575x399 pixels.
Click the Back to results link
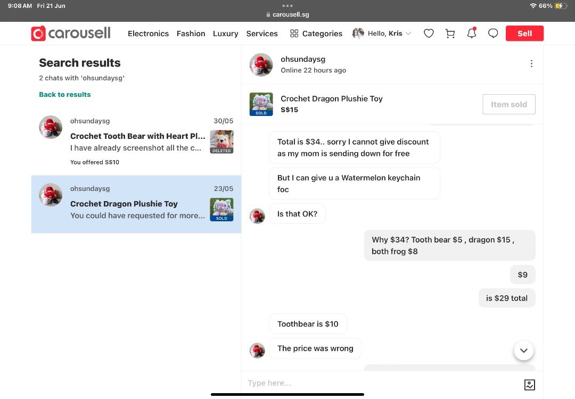[65, 95]
